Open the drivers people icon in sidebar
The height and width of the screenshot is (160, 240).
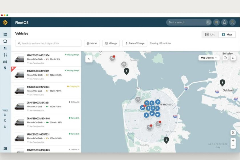click(5, 48)
